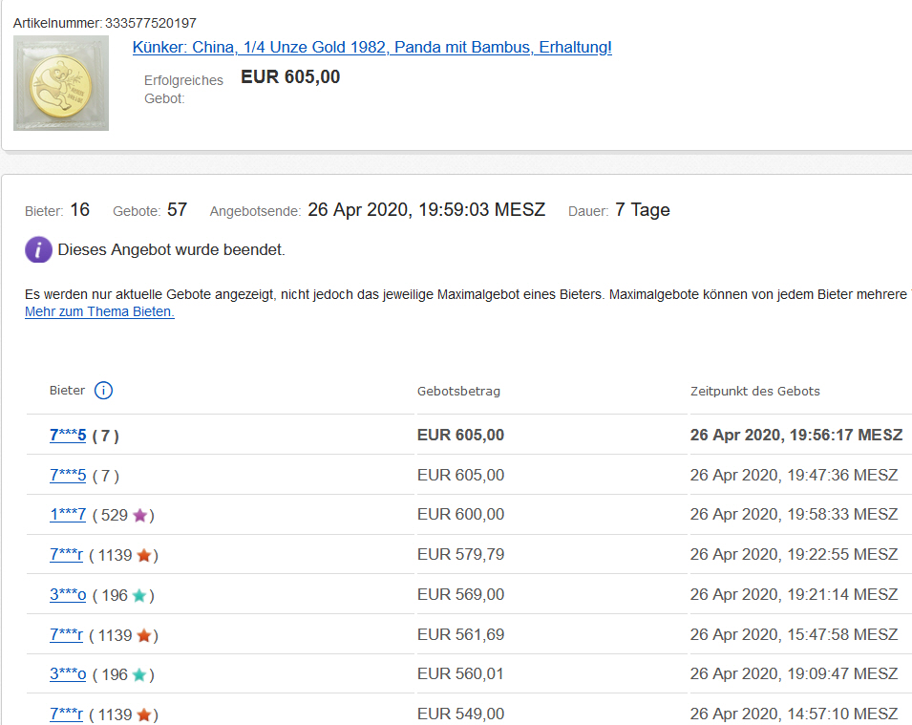
Task: Open bidder 3***o in the EUR 560,01 row
Action: coord(68,674)
